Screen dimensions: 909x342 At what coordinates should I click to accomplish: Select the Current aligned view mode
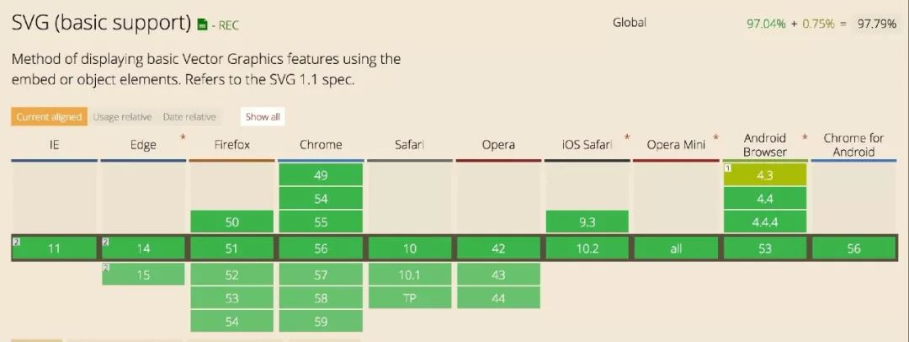tap(49, 117)
